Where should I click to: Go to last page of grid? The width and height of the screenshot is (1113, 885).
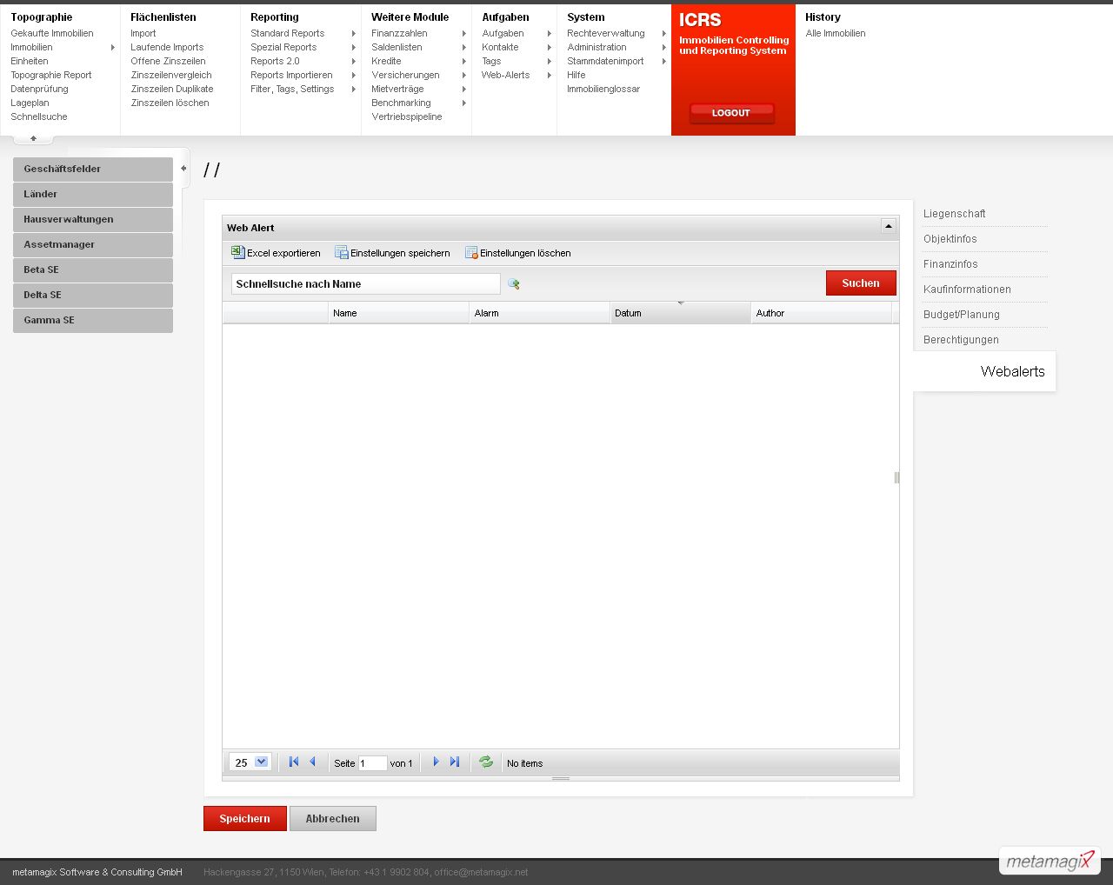[454, 762]
